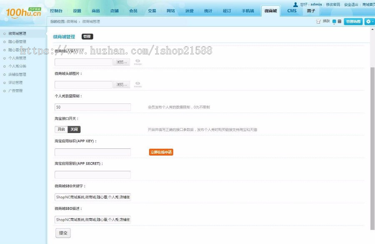375x244 pixels.
Task: Open the CMS section in top navigation
Action: (292, 11)
